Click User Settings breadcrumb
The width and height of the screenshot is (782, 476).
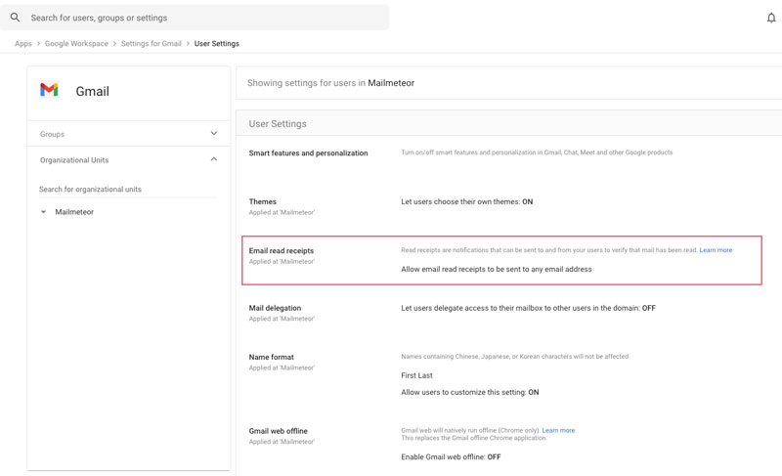pos(216,43)
